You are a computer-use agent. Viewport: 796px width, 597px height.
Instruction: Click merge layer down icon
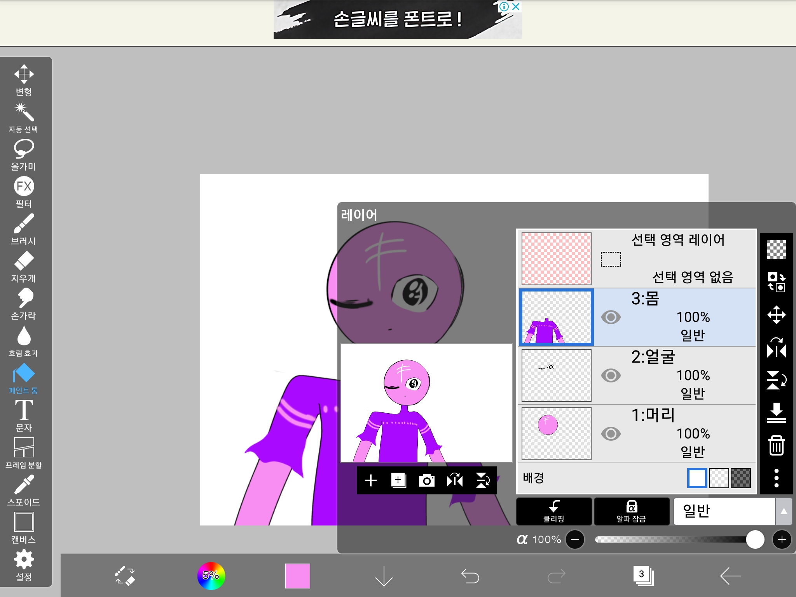coord(777,413)
